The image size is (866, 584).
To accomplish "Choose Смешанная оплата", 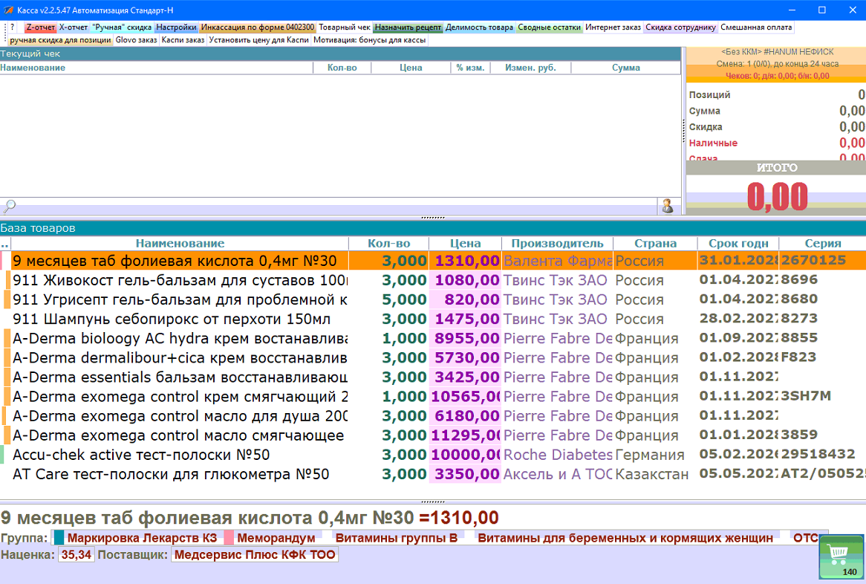I will (x=756, y=27).
